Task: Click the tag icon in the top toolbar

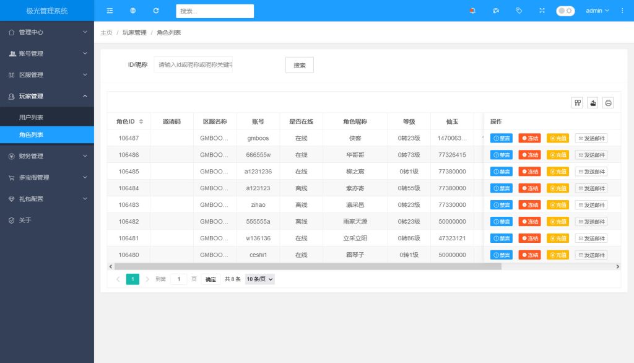Action: (x=519, y=11)
